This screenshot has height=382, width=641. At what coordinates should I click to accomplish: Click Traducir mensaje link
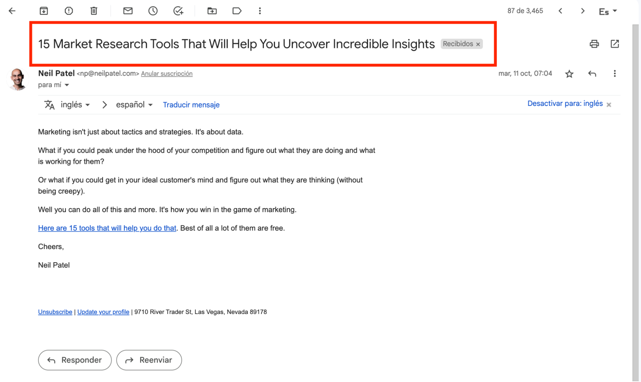pos(191,105)
